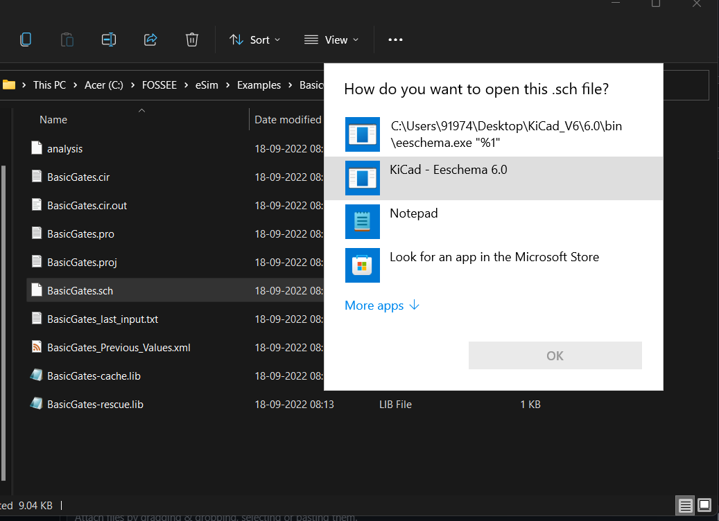Sort by the Date modified column header
The image size is (719, 521).
pos(288,120)
